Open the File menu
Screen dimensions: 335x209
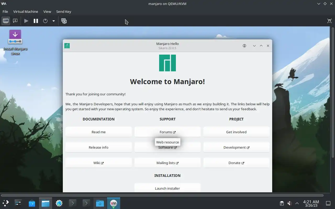[5, 11]
